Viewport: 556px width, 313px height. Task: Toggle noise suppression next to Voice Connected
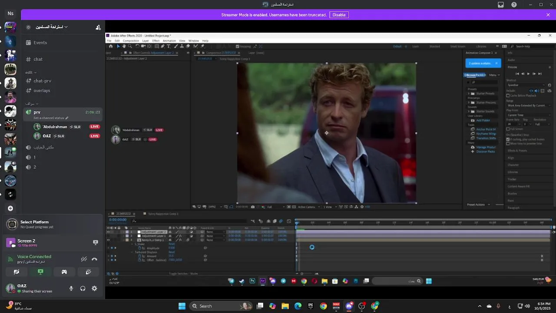[x=84, y=259]
